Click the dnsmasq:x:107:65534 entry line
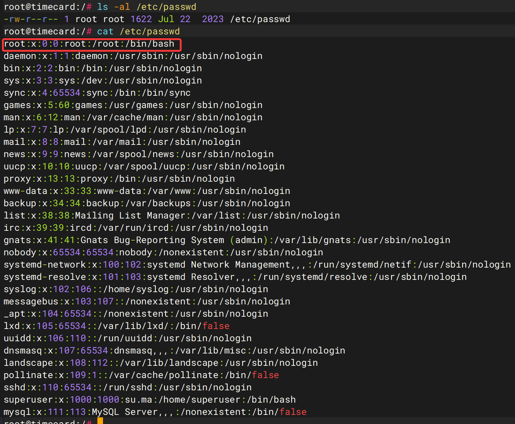This screenshot has width=515, height=424. tap(174, 350)
